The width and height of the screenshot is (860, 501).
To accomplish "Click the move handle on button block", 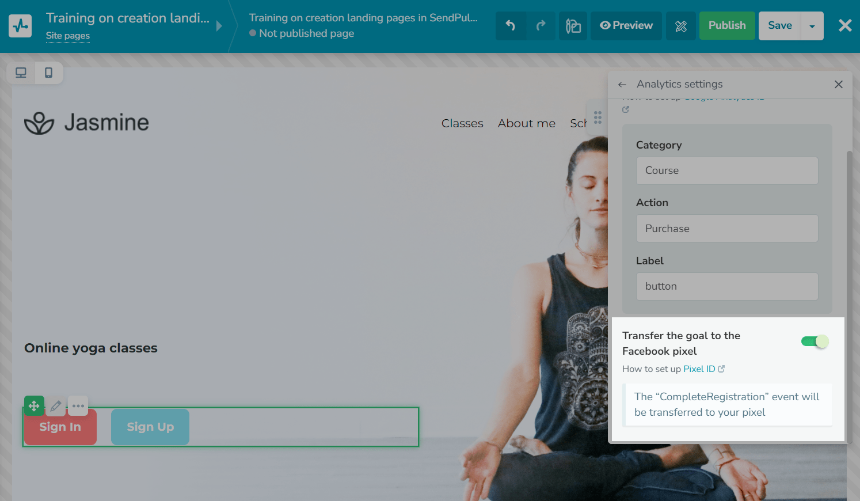I will (34, 406).
